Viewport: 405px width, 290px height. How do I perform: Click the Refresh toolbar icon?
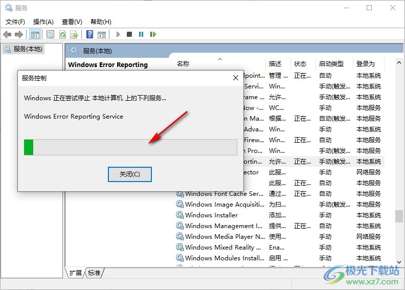(62, 34)
